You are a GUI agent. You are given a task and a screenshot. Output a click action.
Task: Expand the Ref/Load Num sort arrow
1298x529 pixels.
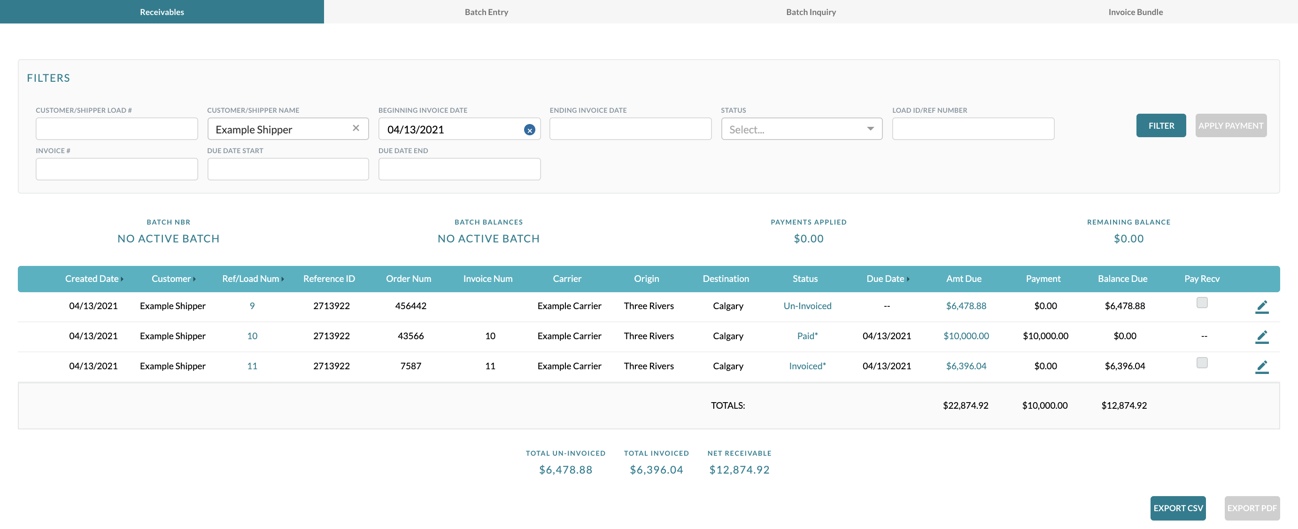(283, 279)
